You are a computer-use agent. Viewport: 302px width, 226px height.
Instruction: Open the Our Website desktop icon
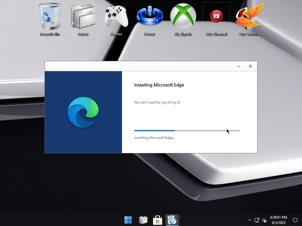(x=250, y=19)
